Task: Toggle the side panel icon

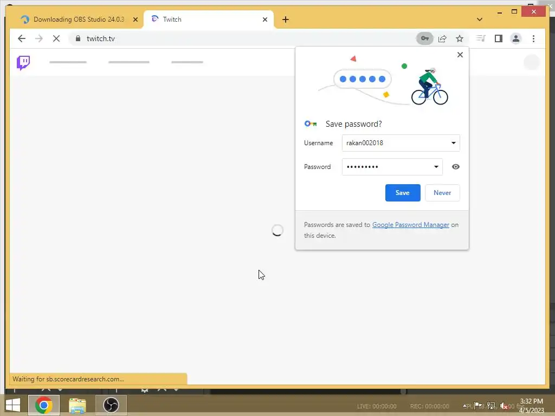Action: (499, 38)
